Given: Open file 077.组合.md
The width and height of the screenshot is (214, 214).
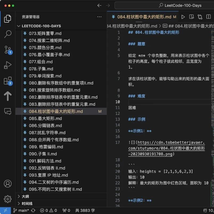Looking at the screenshot, I should coord(61,62).
